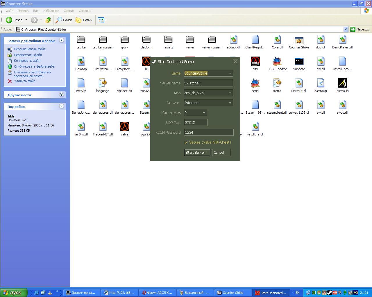Select the hltv application icon
This screenshot has height=297, width=372.
pyautogui.click(x=255, y=61)
